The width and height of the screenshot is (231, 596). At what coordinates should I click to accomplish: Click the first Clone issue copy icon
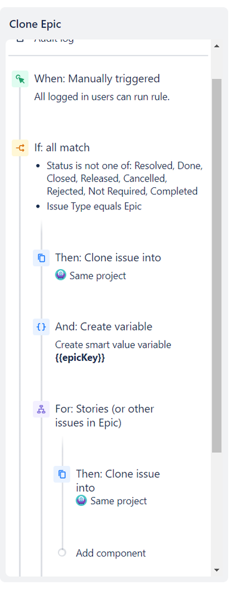pyautogui.click(x=41, y=258)
